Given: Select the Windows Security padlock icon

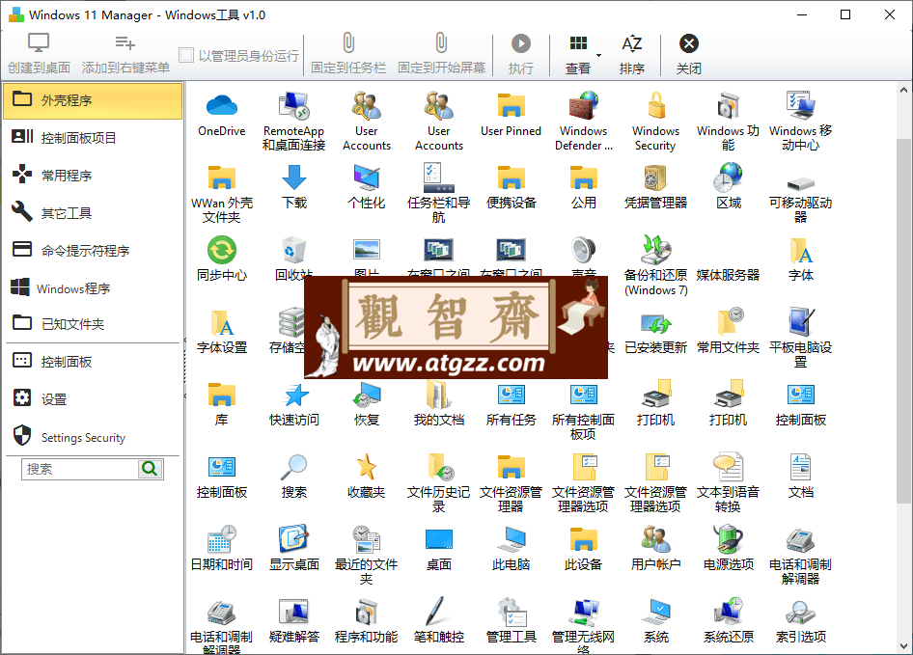Looking at the screenshot, I should [x=655, y=106].
